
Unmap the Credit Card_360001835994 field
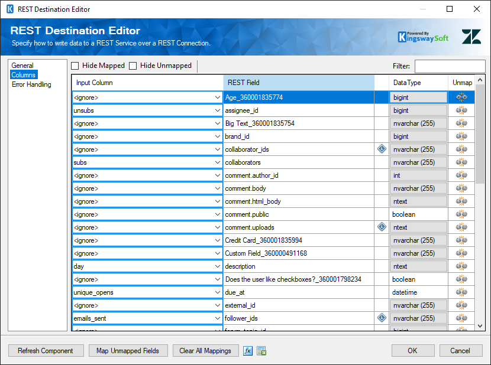(x=461, y=240)
